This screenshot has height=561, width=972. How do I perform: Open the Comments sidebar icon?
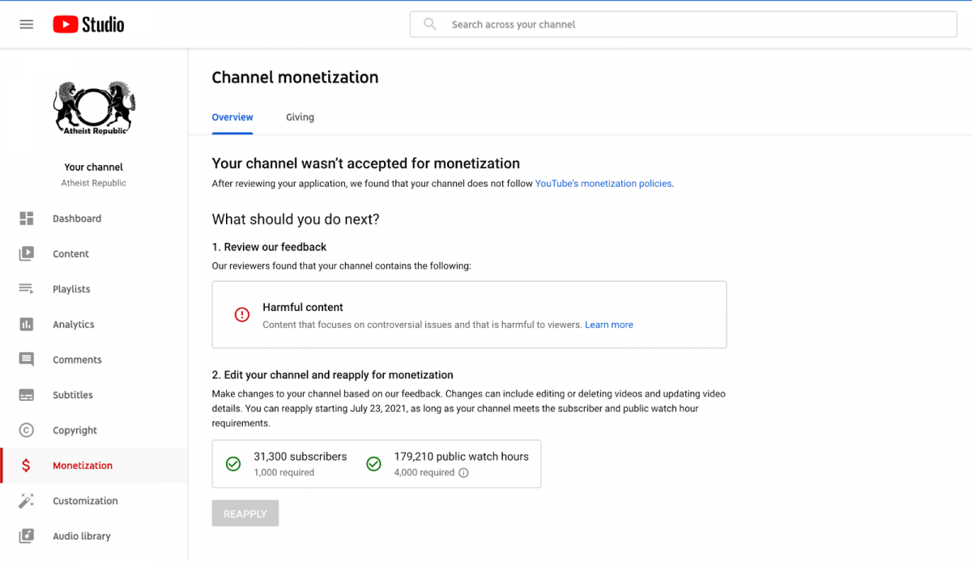tap(27, 359)
